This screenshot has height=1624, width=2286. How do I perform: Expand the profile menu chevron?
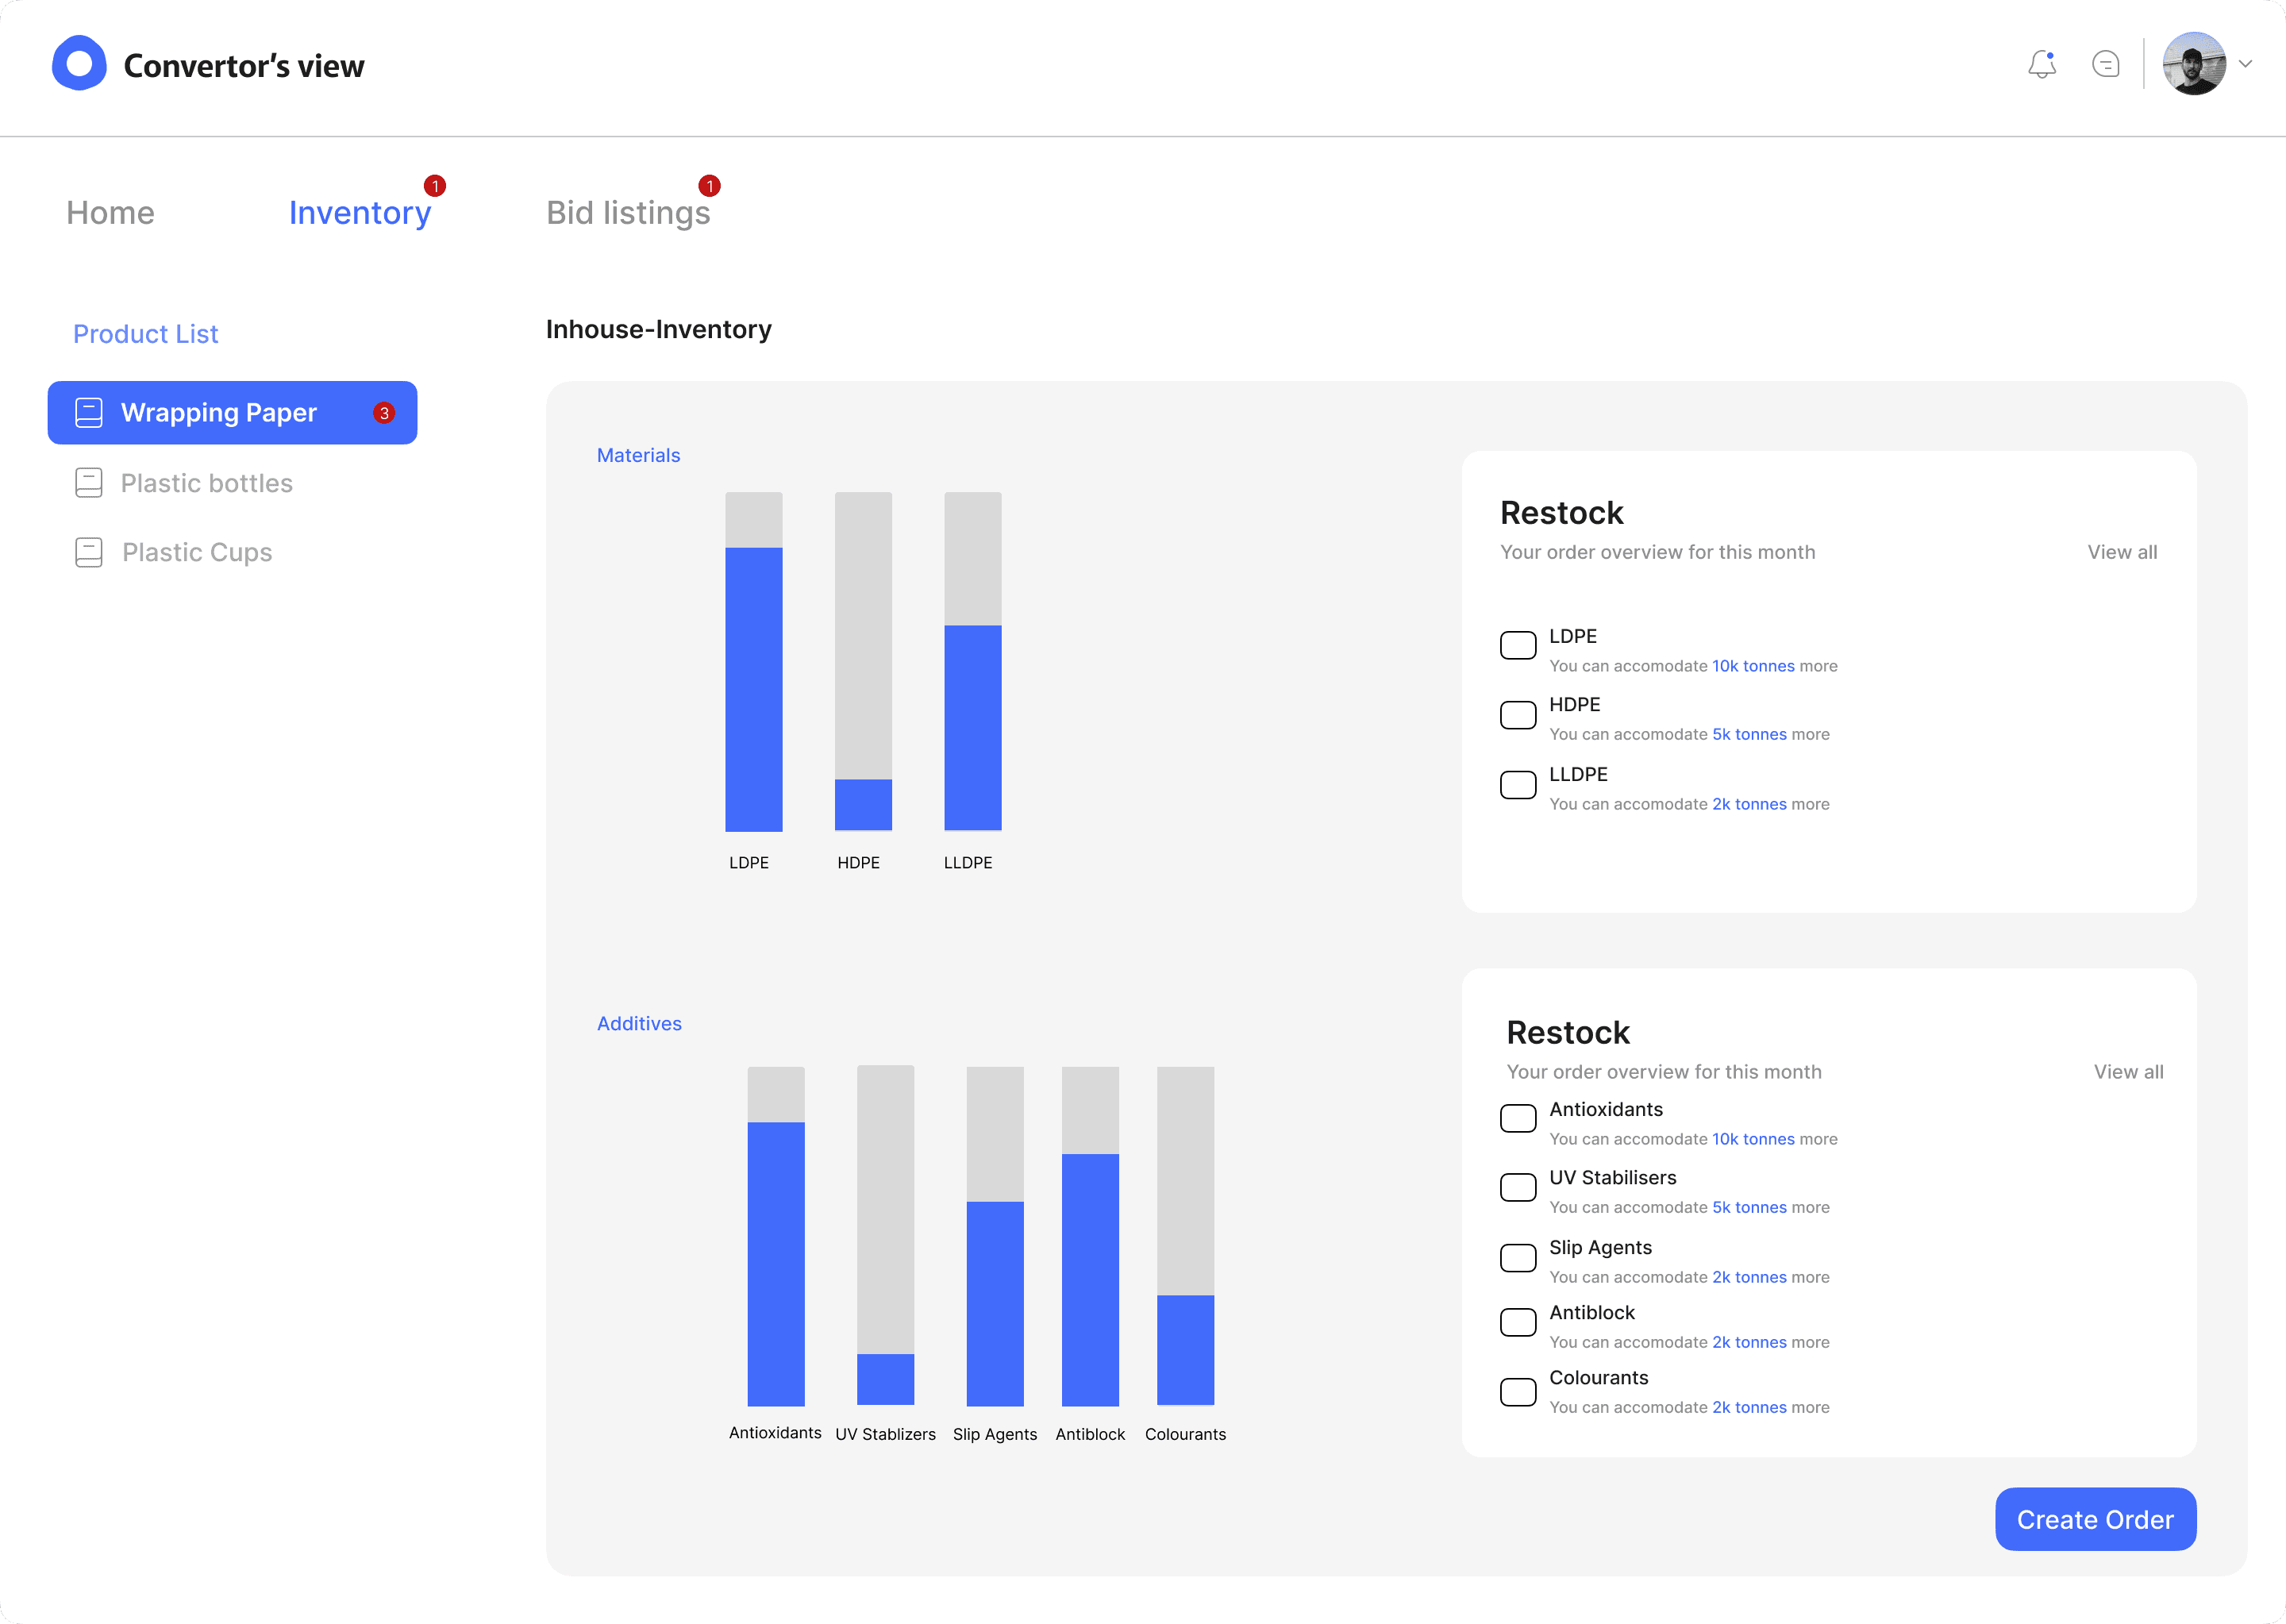click(x=2245, y=64)
